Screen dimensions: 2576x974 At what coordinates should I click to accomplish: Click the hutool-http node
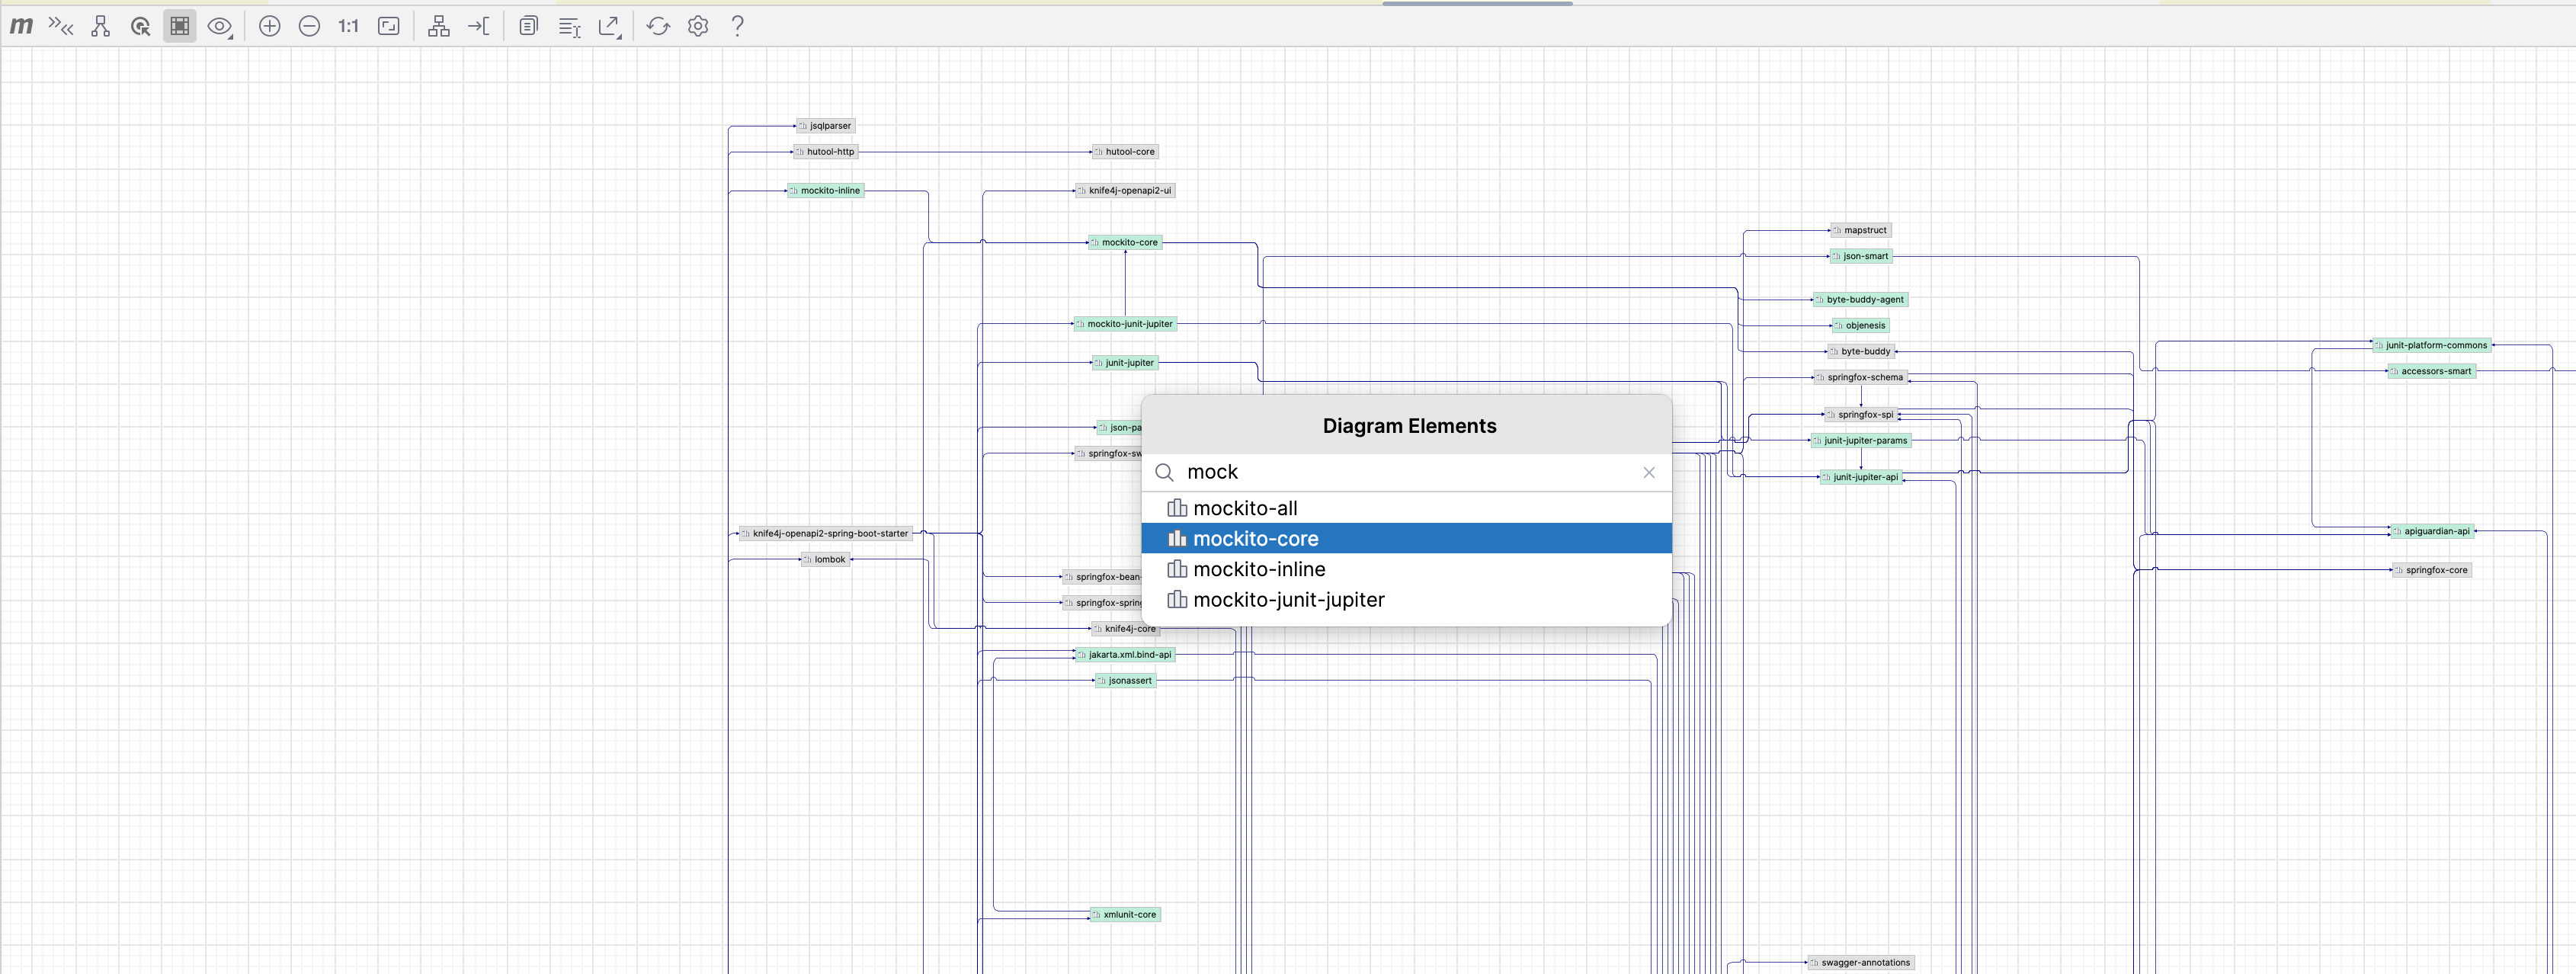tap(825, 152)
